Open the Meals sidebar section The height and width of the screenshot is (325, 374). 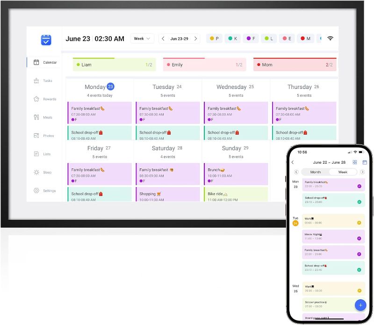43,117
